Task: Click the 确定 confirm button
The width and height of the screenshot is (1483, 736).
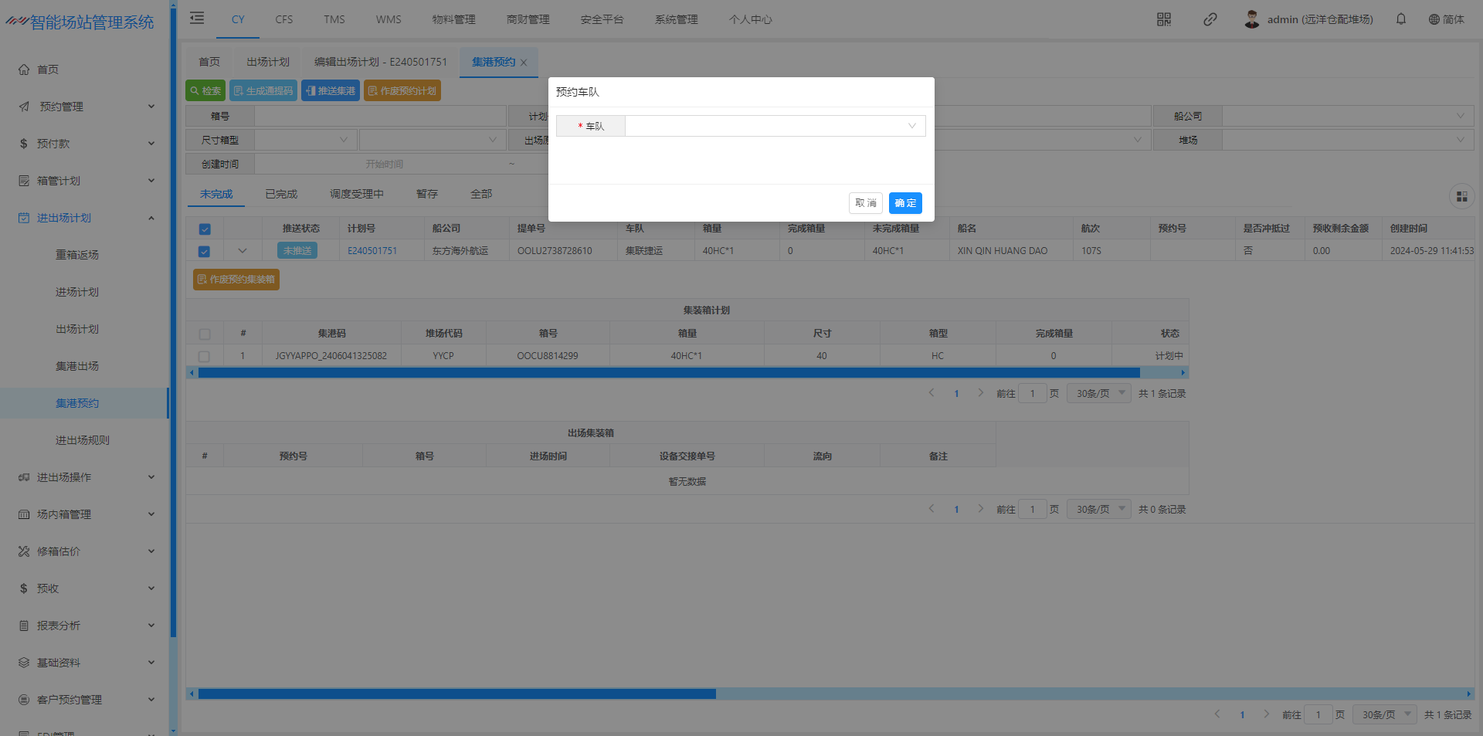Action: click(x=905, y=203)
